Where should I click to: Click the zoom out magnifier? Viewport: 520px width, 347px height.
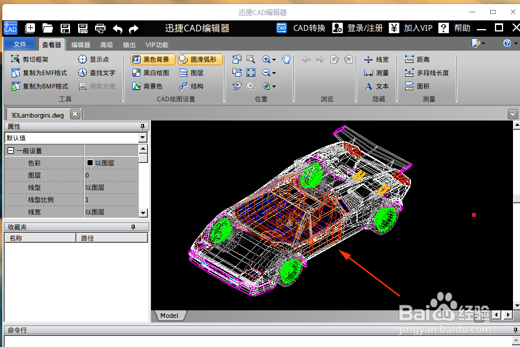tap(266, 73)
